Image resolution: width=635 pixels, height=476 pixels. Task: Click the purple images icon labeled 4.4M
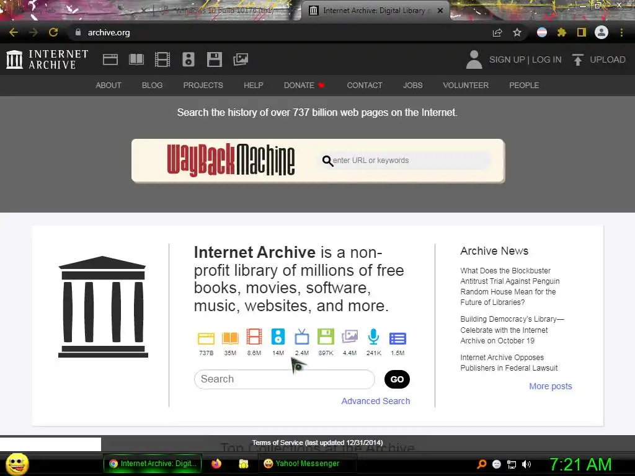click(x=350, y=337)
